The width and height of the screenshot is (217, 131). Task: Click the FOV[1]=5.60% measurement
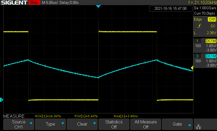pyautogui.click(x=86, y=116)
